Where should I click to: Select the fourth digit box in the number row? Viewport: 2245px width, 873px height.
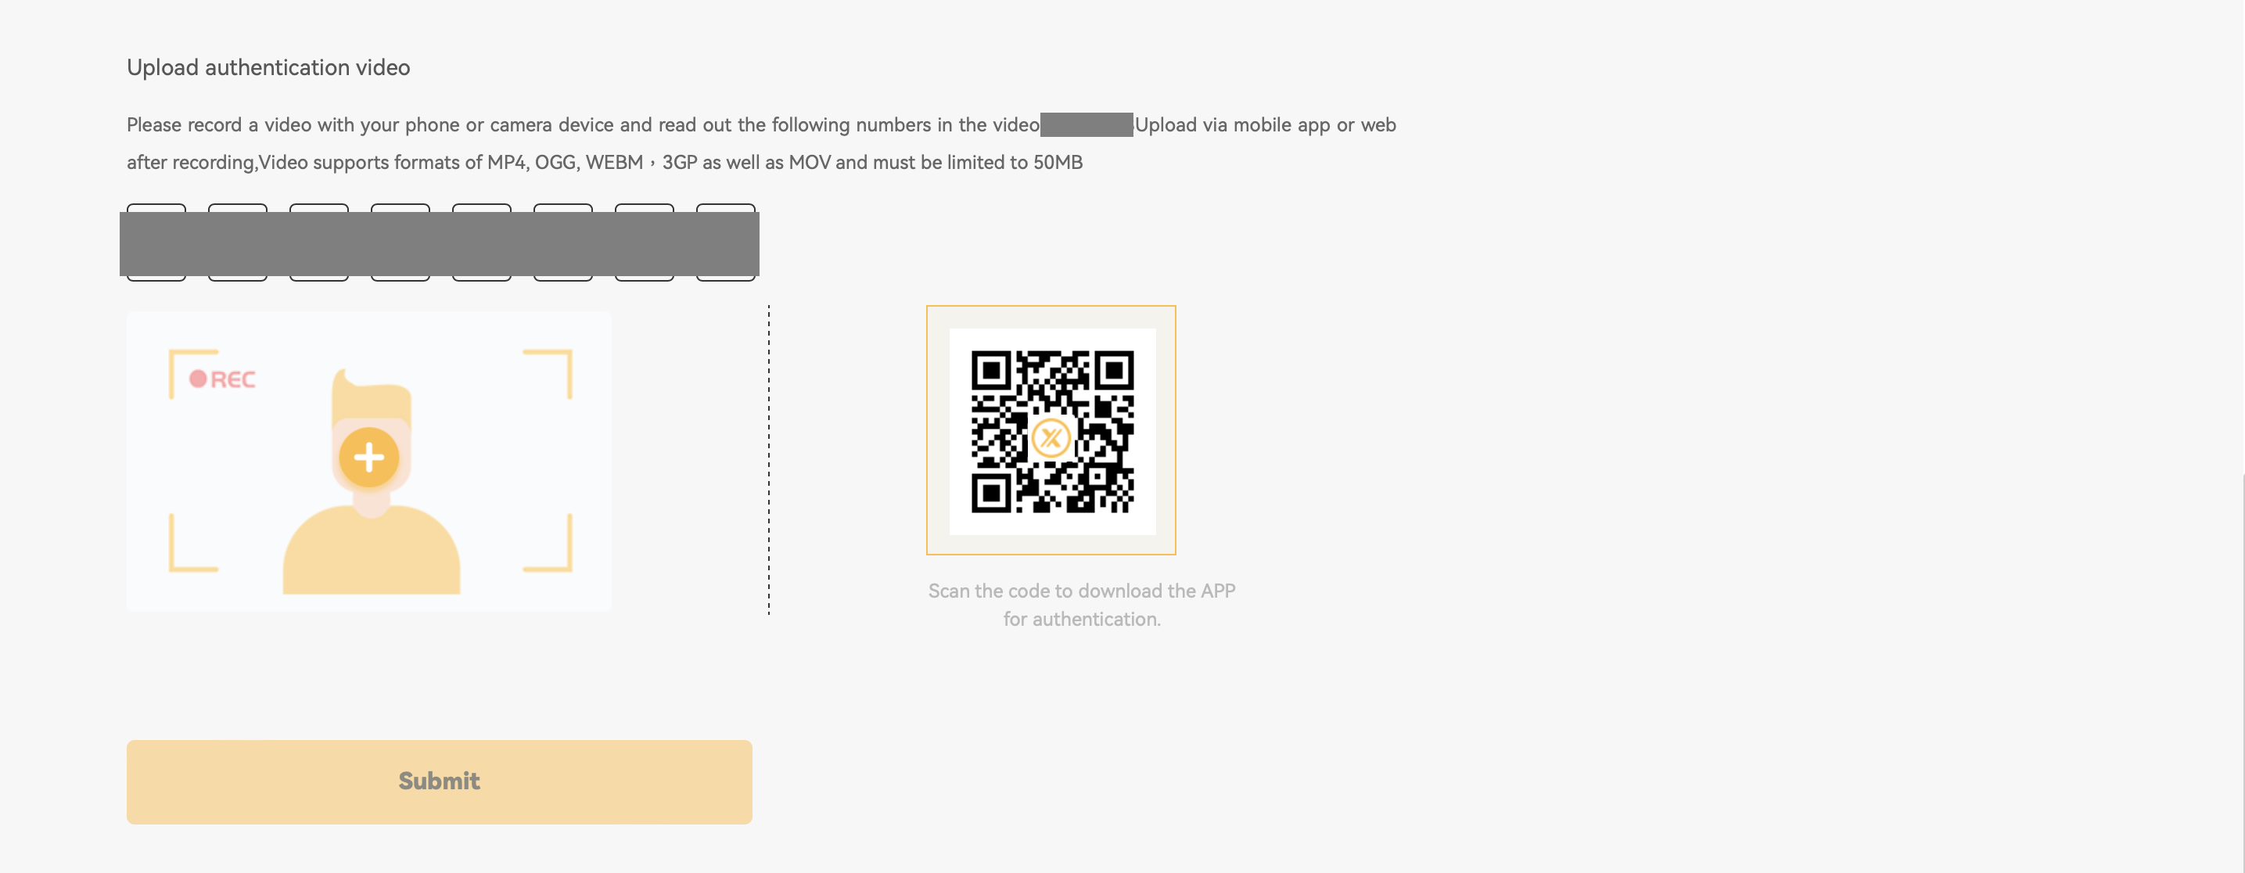(x=400, y=242)
